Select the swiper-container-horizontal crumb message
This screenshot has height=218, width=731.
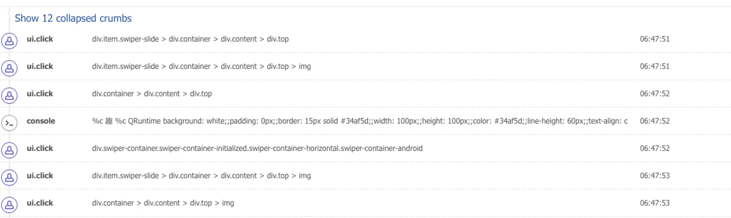[257, 148]
